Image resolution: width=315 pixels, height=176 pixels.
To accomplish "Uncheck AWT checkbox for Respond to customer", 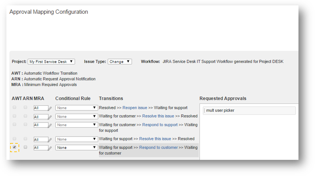I will pos(14,147).
